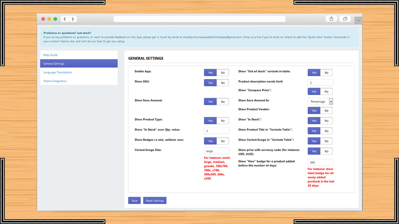
Task: Go to Theme Integration
Action: coord(55,81)
